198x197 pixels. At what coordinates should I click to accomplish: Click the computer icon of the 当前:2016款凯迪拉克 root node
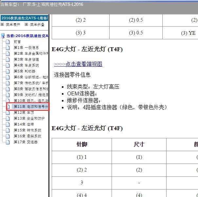click(x=3, y=36)
